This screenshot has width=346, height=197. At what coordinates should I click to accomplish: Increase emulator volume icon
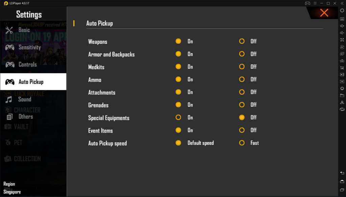[x=342, y=26]
